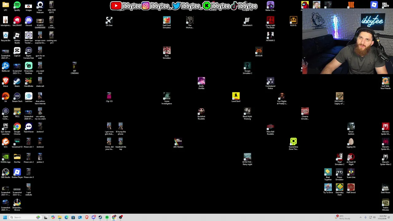Open the DonTee folder

pyautogui.click(x=17, y=158)
